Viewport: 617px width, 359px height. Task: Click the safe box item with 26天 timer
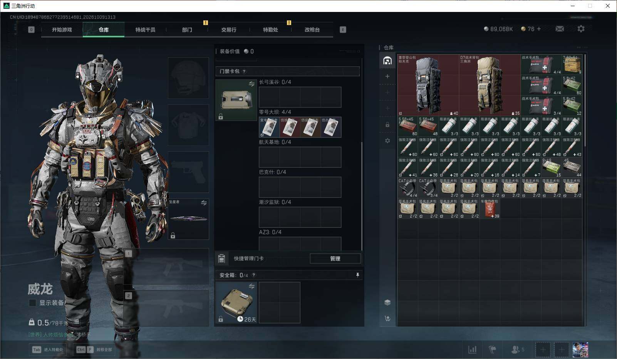tap(236, 303)
